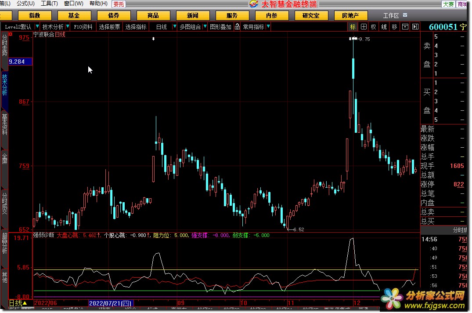Click 选择股票 in the toolbar
This screenshot has width=472, height=313.
[x=110, y=27]
